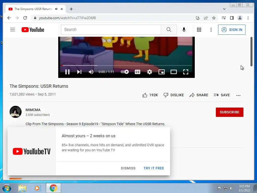Like the video with thumbs up
The image size is (257, 193).
[x=150, y=95]
